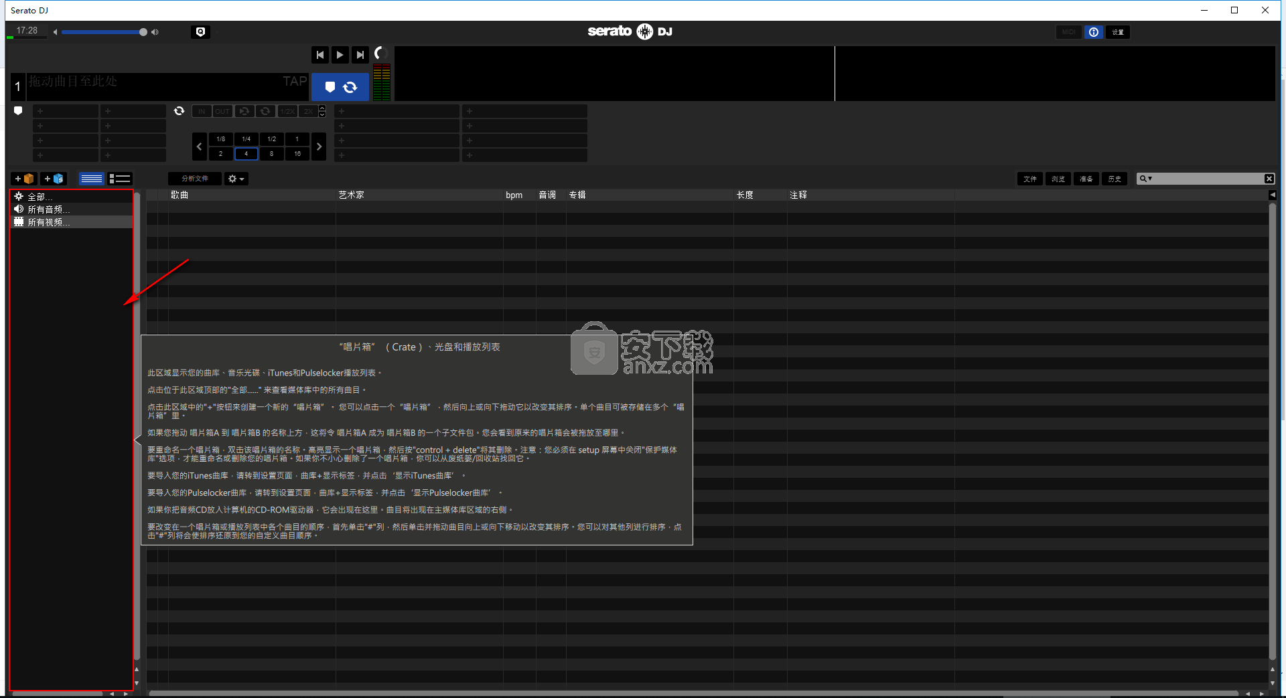
Task: Toggle the reloop button
Action: point(244,111)
